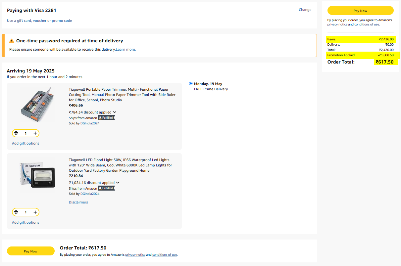Add gift options for the Paper Trimmer

[25, 143]
